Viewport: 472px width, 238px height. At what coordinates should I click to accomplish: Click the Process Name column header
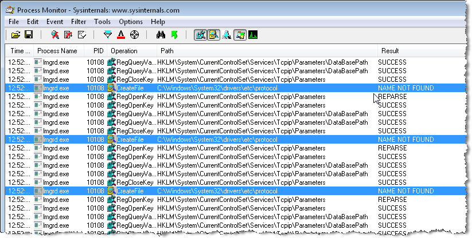(x=56, y=51)
